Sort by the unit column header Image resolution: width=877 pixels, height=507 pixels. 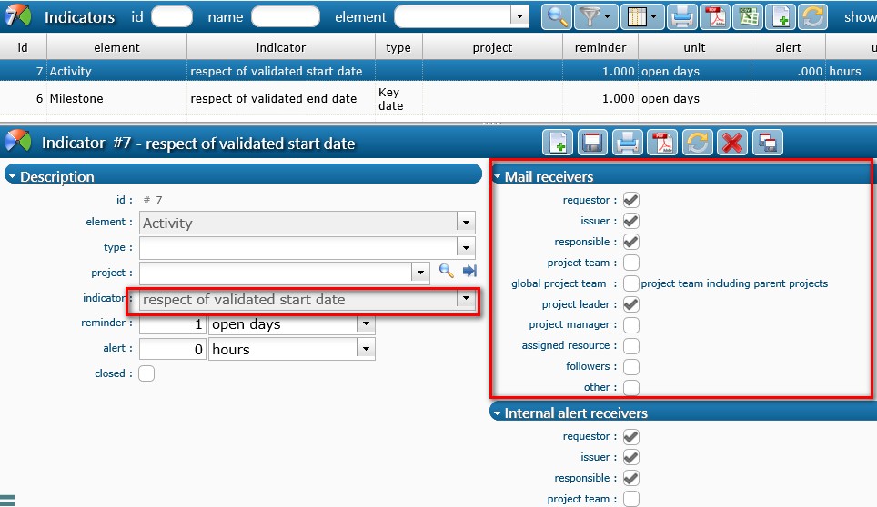pyautogui.click(x=694, y=47)
